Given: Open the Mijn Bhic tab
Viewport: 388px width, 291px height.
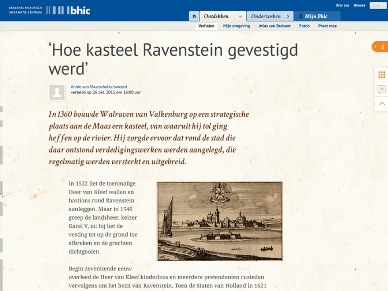Looking at the screenshot, I should point(317,17).
